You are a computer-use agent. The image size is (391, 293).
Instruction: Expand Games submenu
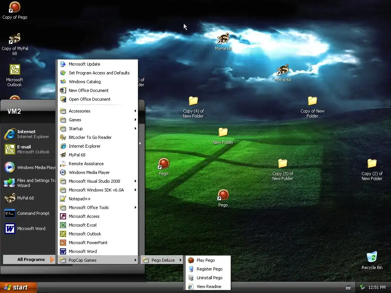click(98, 120)
